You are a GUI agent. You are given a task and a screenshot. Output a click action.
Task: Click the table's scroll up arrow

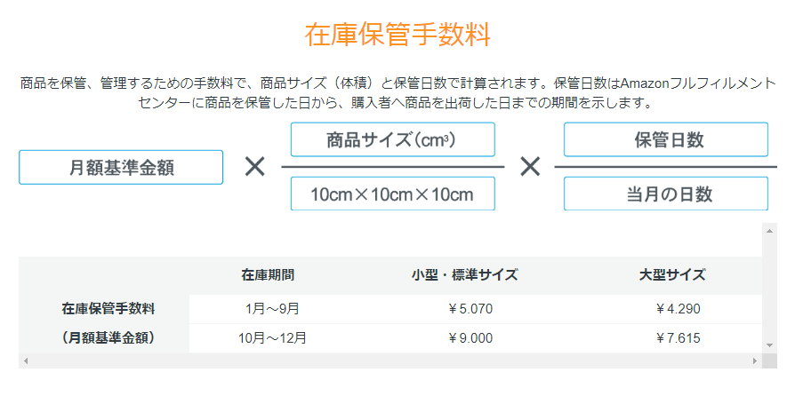[x=769, y=230]
